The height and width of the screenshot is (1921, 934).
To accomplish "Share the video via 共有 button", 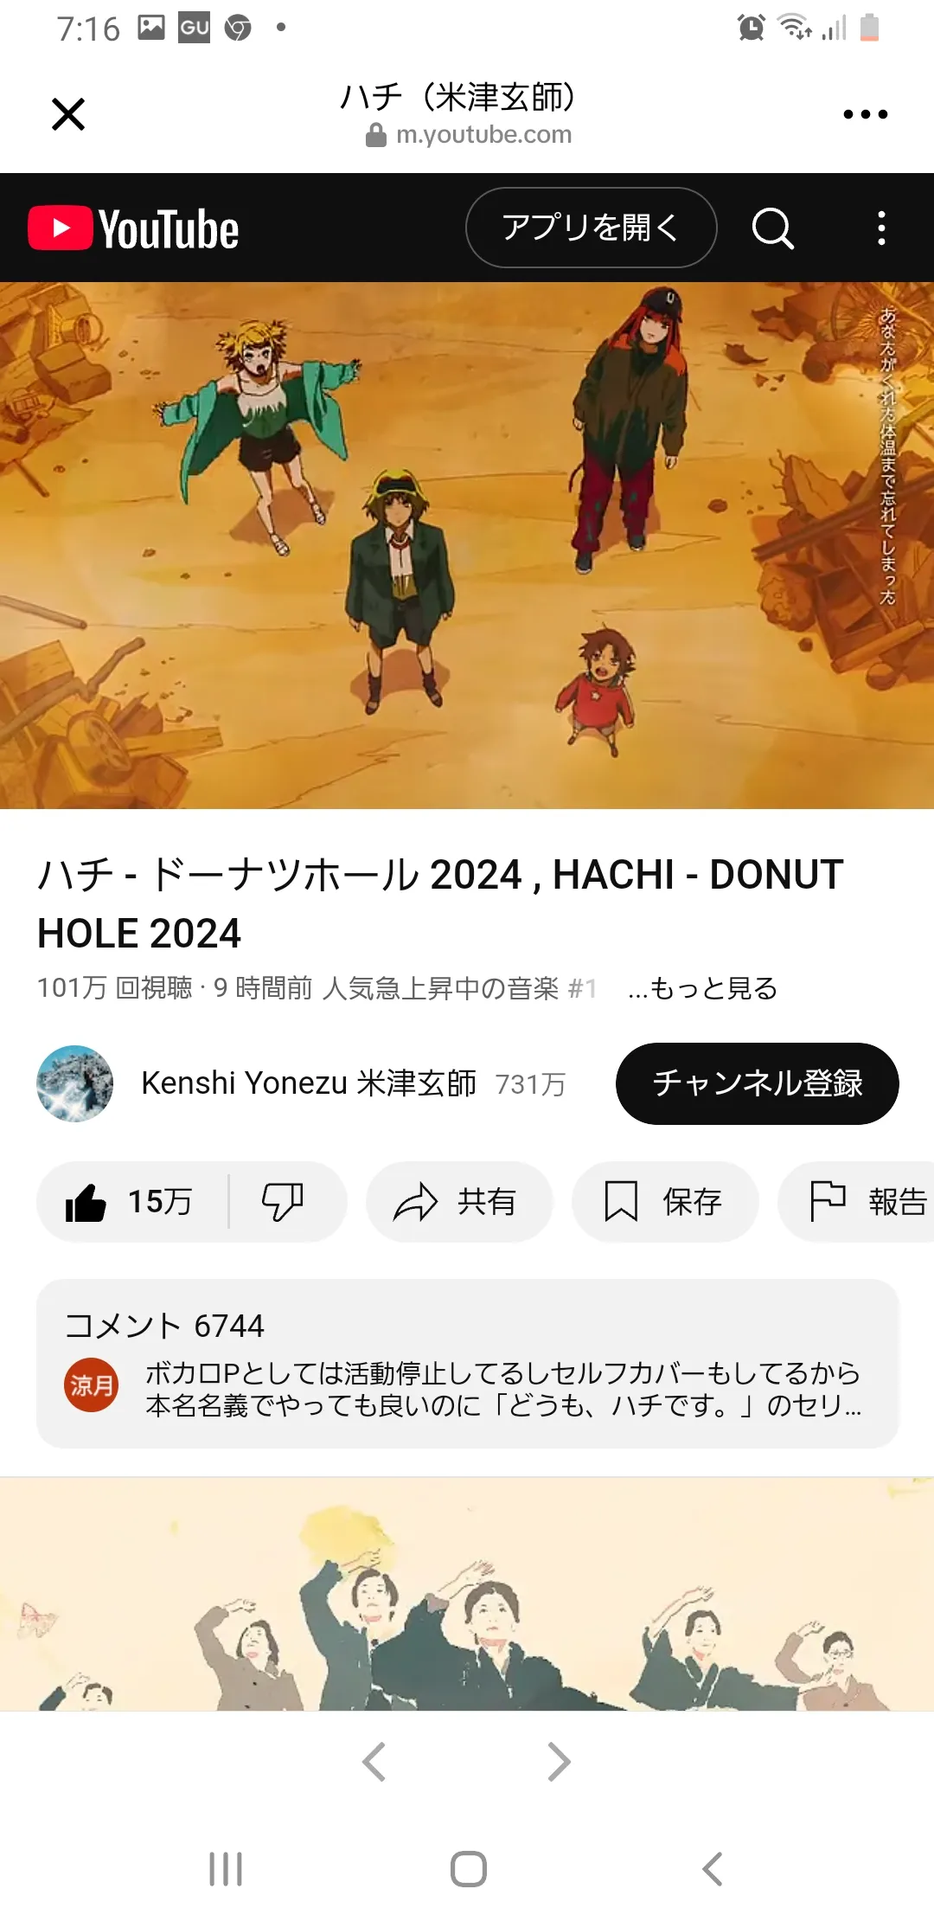I will tap(459, 1202).
